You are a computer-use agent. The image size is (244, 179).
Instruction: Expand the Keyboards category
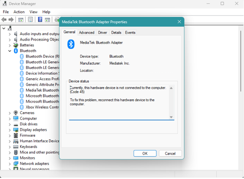pos(10,147)
